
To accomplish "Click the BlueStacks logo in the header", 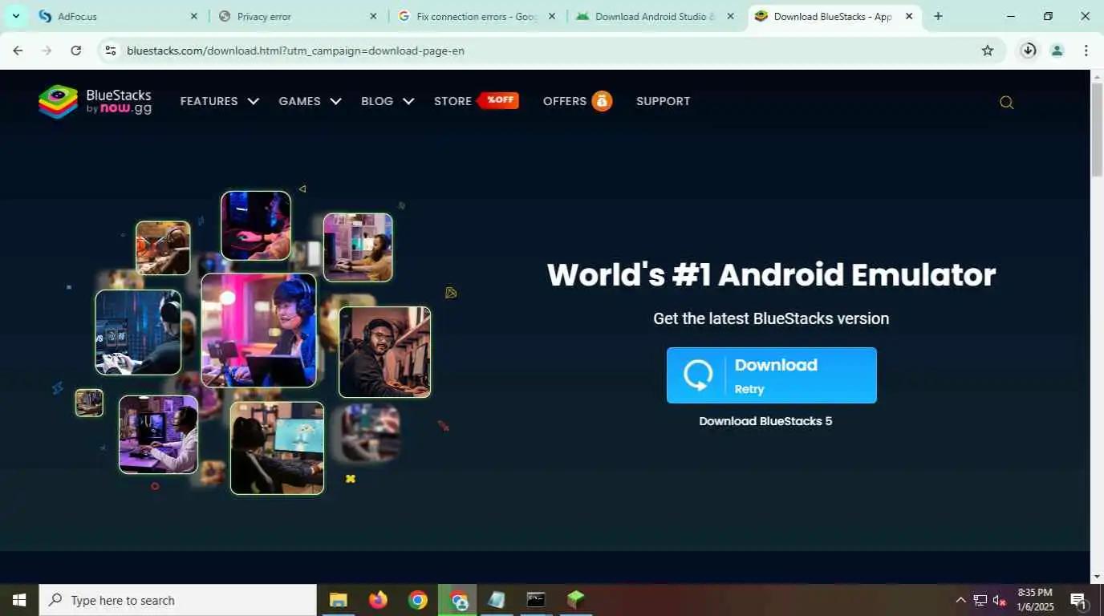I will pyautogui.click(x=95, y=102).
